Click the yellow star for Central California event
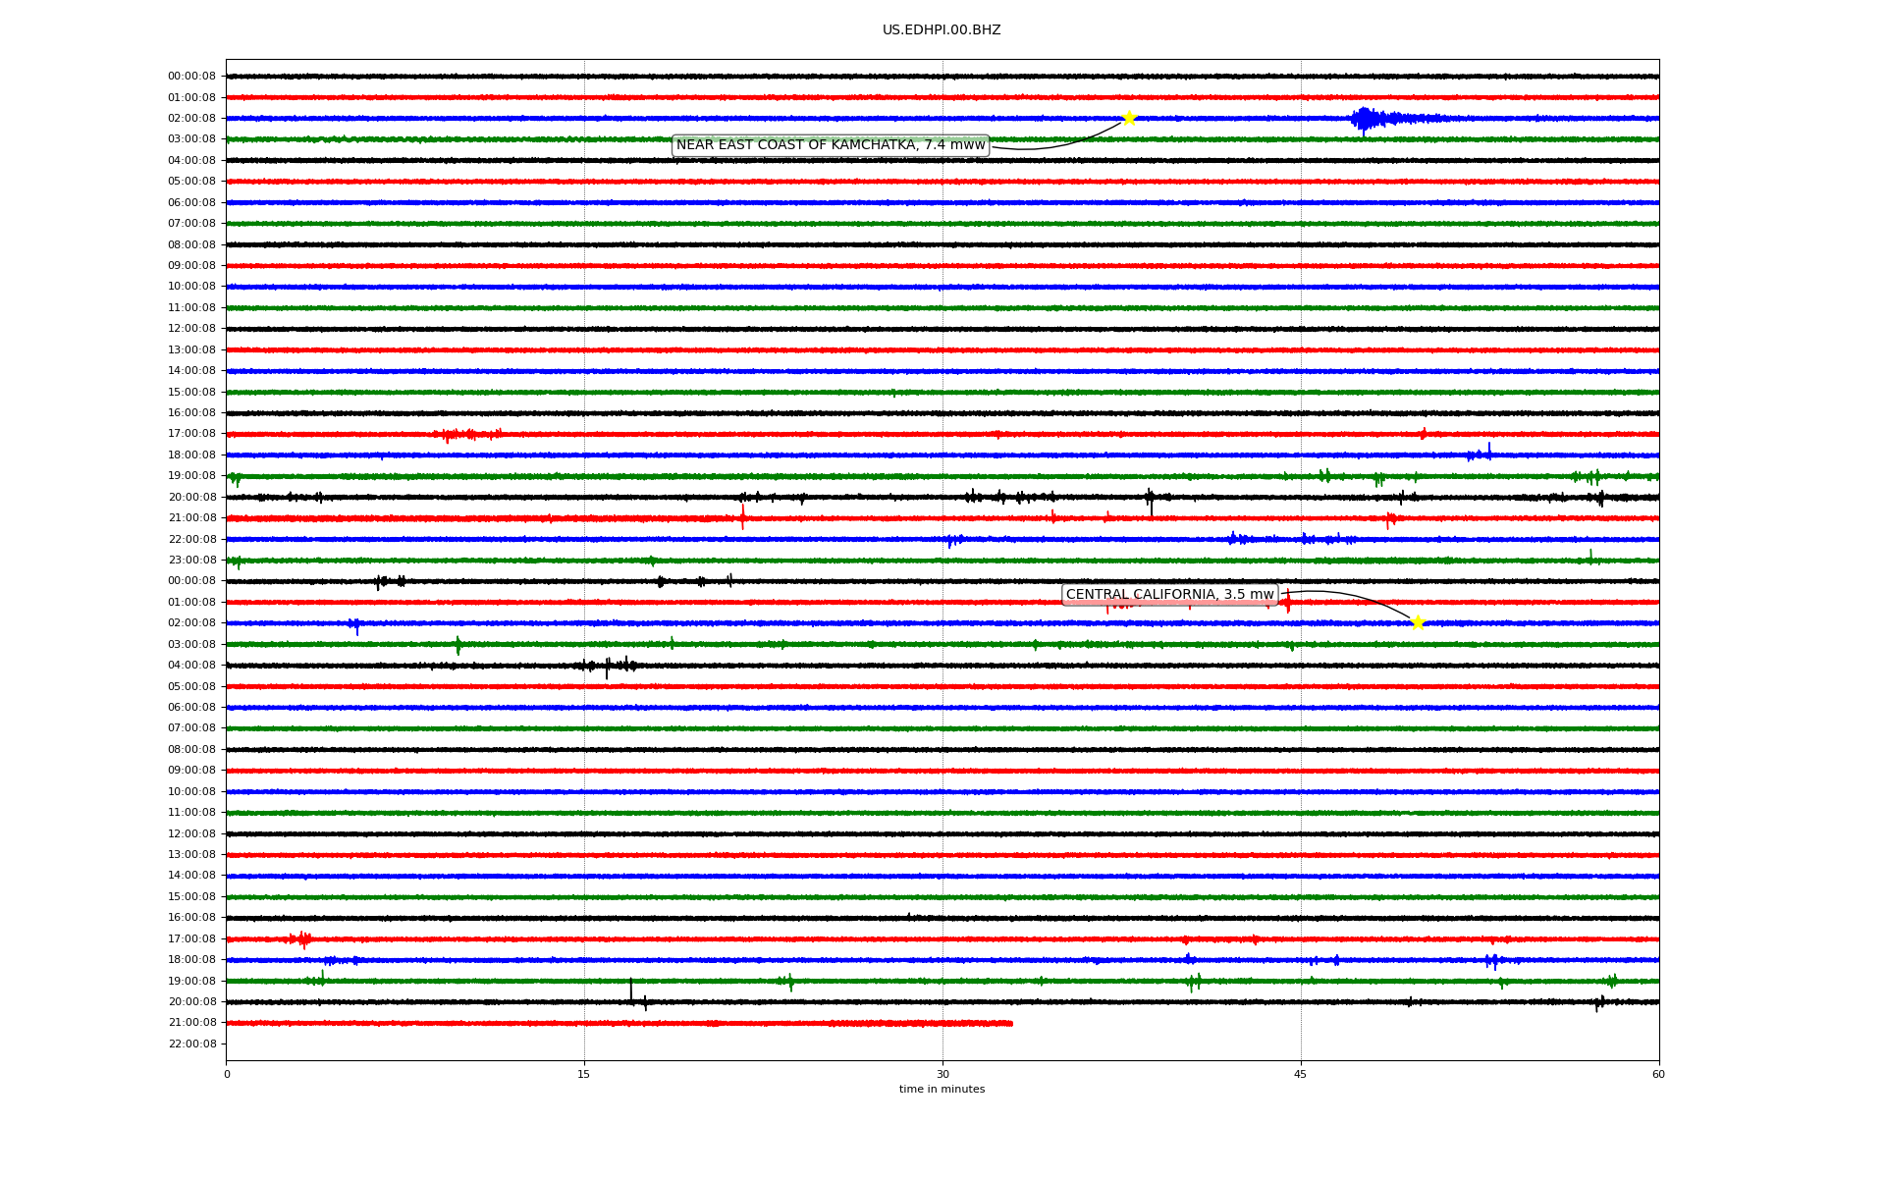The height and width of the screenshot is (1178, 1885). coord(1417,622)
